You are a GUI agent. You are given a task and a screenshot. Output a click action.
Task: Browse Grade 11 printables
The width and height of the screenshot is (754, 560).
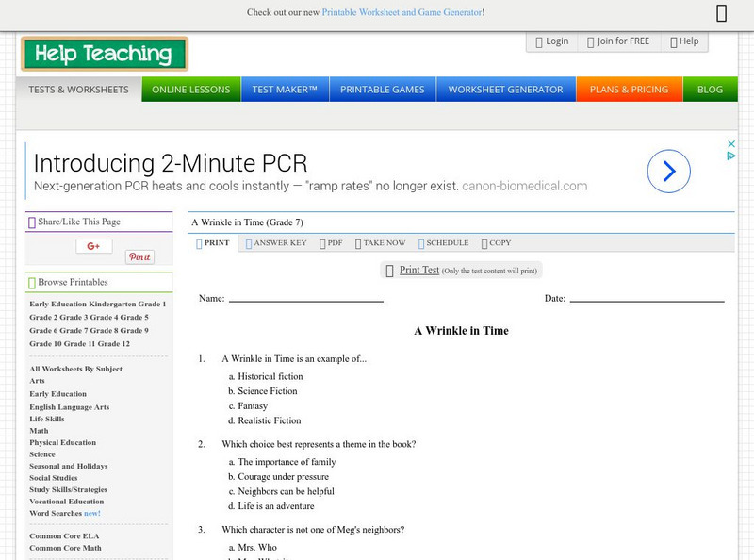(80, 344)
